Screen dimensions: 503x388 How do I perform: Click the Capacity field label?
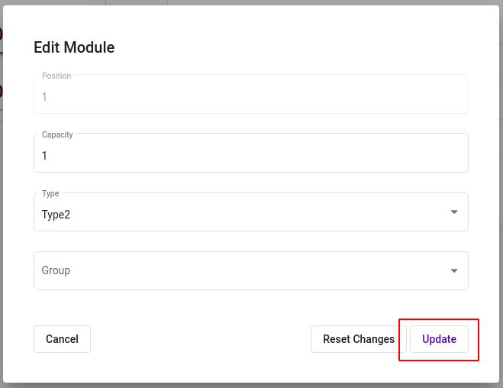[x=57, y=134]
